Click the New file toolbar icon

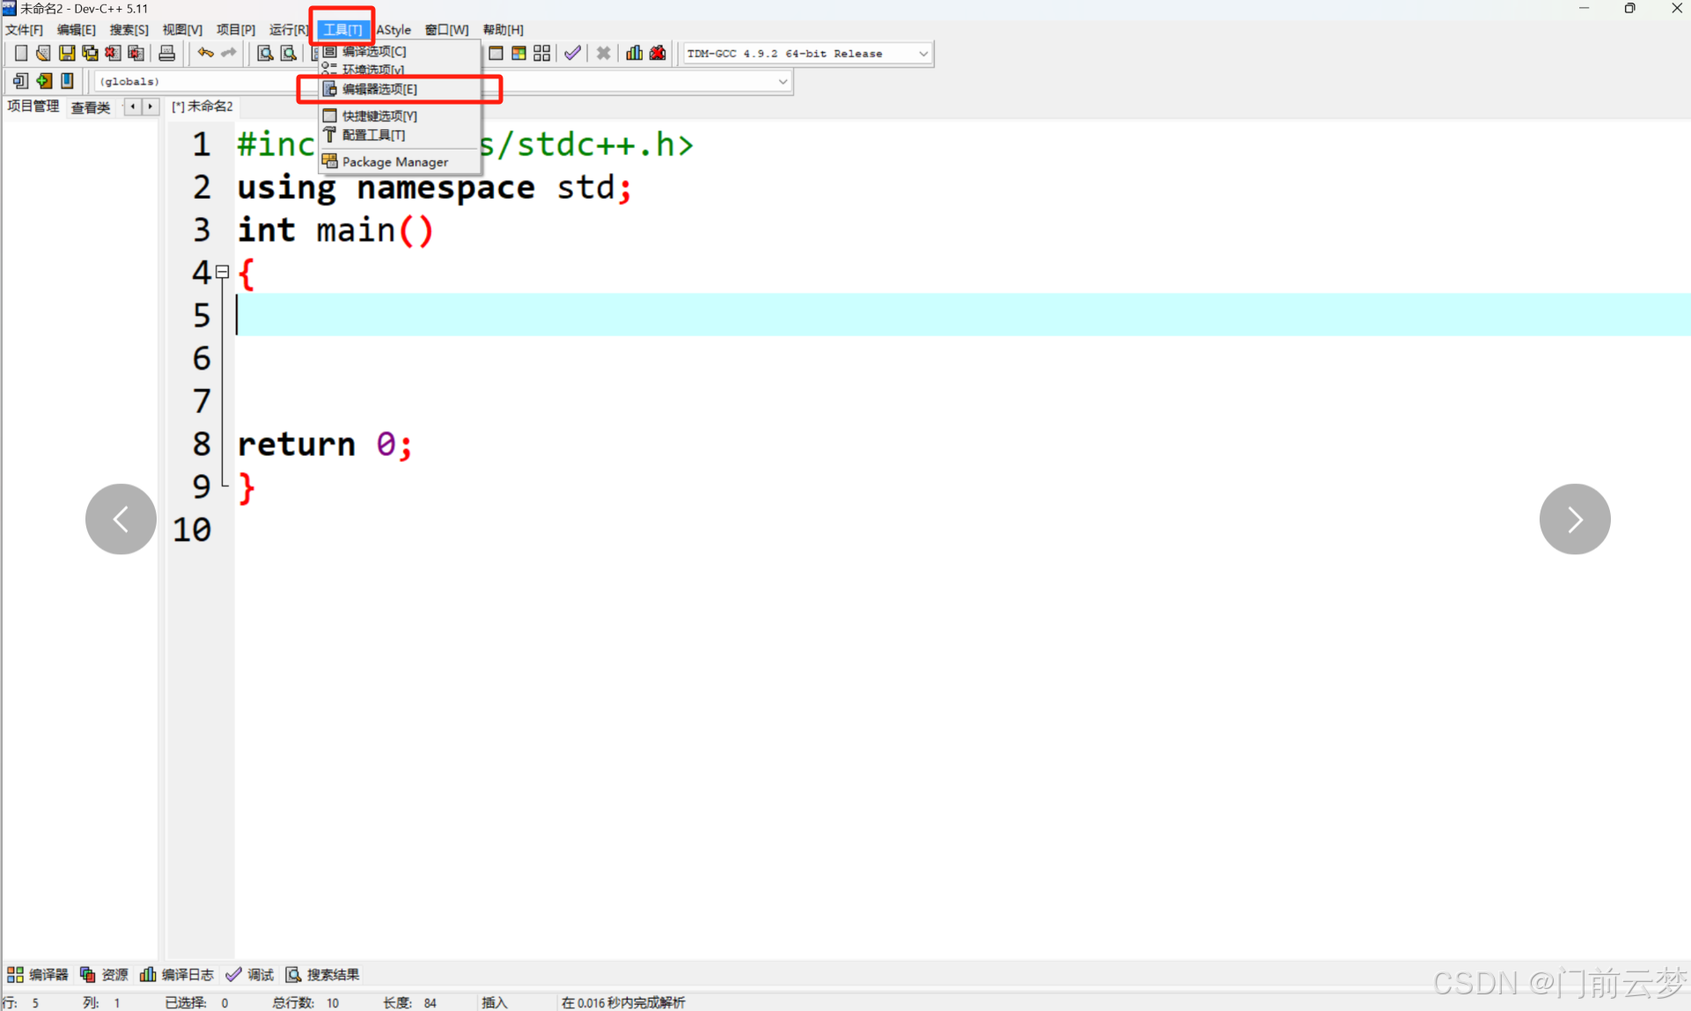click(x=21, y=54)
